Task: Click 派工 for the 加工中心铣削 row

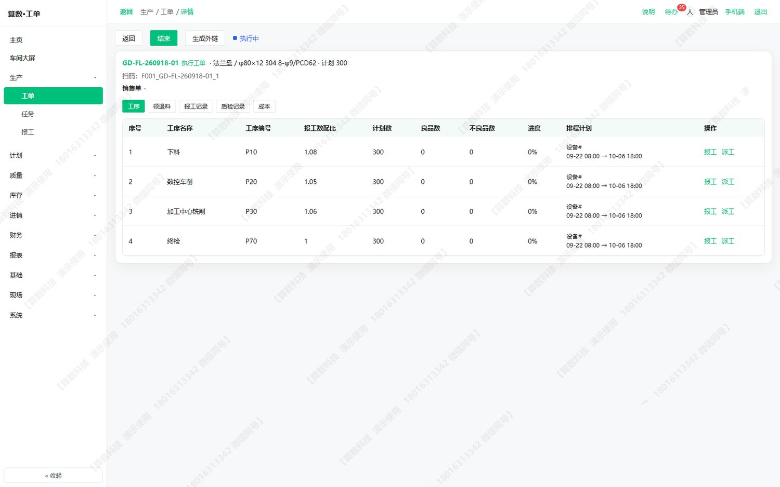Action: pos(728,211)
